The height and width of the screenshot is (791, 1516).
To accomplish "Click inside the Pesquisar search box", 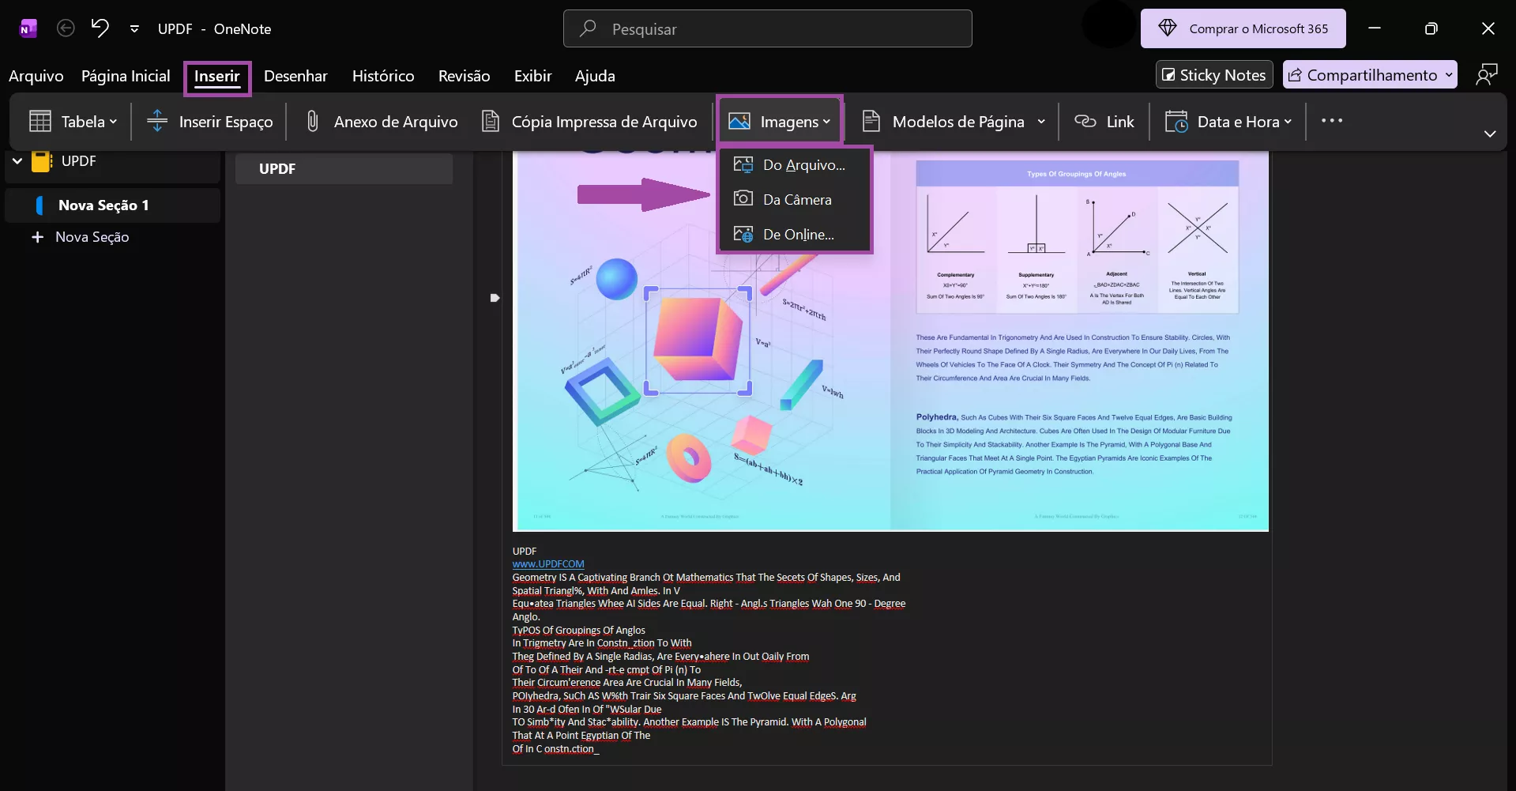I will (x=766, y=28).
